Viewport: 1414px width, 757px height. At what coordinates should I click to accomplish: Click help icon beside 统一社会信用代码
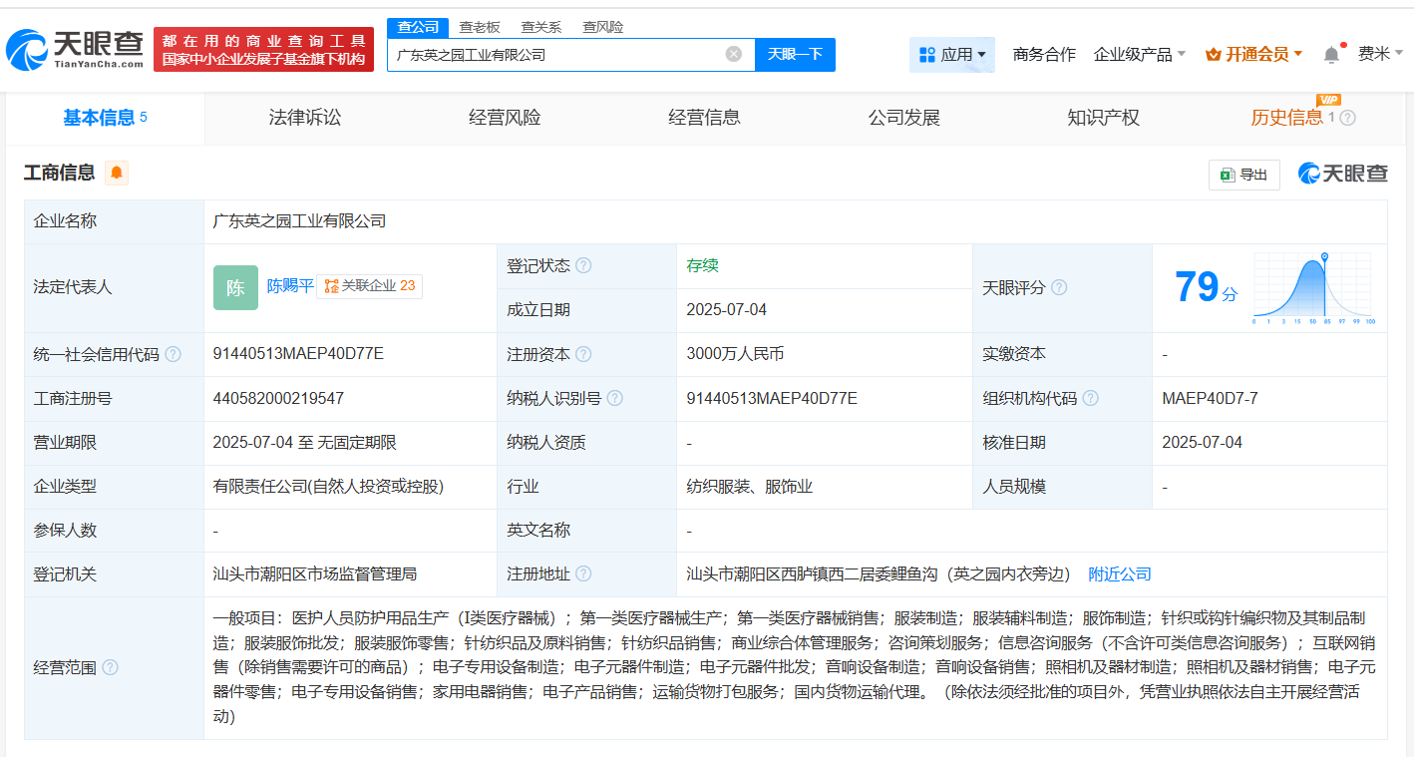point(174,355)
